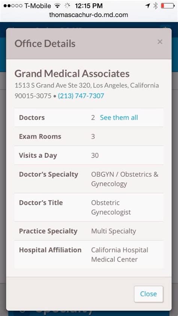The image size is (178, 316).
Task: Click the Close button at dialog bottom
Action: point(149,294)
